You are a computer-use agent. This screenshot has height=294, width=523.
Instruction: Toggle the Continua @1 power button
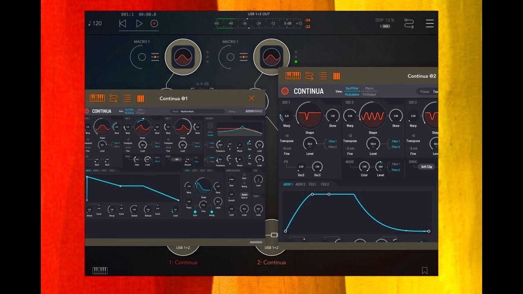pyautogui.click(x=87, y=111)
